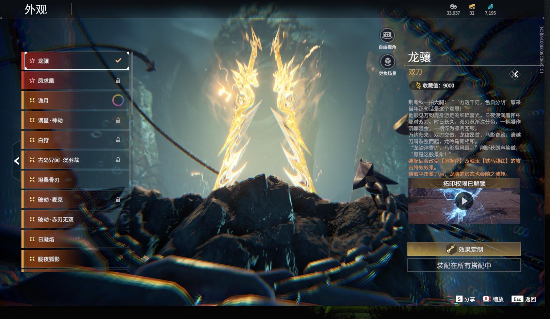The height and width of the screenshot is (319, 550).
Task: Collapse the left skin list panel arrow
Action: pos(16,161)
